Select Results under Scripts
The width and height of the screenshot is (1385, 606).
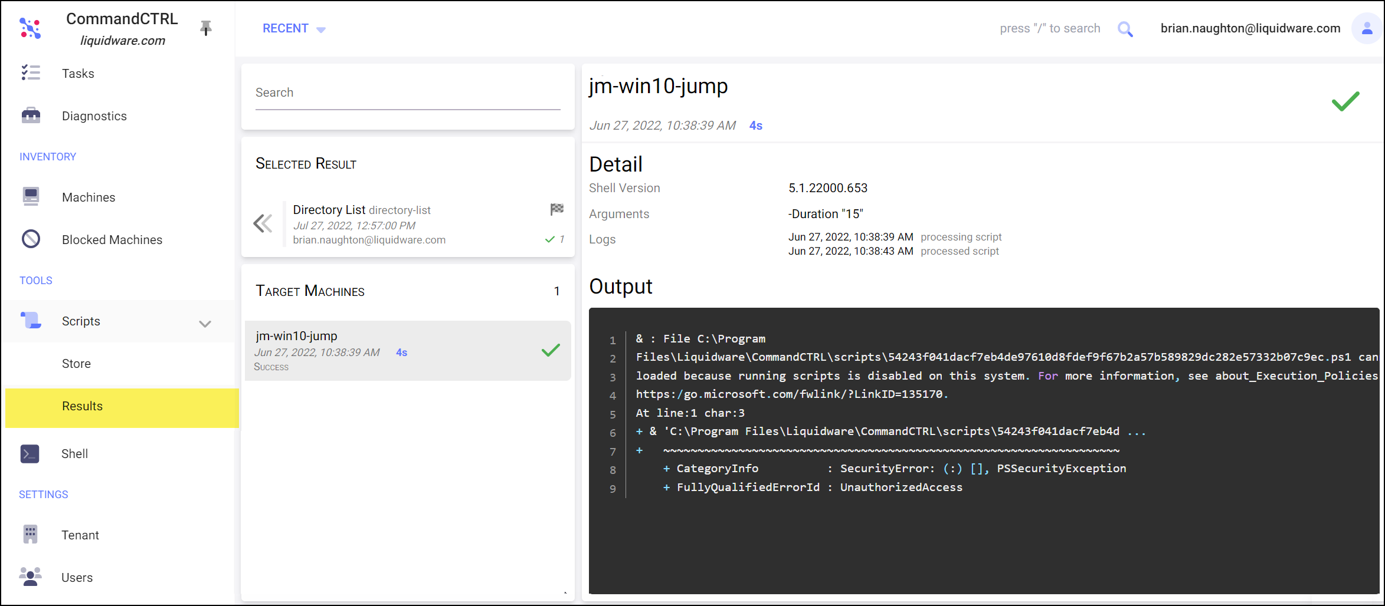[x=122, y=407]
